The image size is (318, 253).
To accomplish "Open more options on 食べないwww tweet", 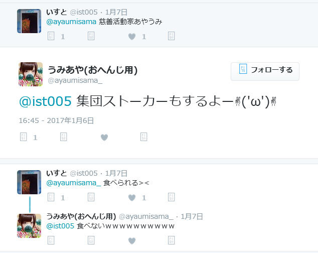I will (172, 240).
